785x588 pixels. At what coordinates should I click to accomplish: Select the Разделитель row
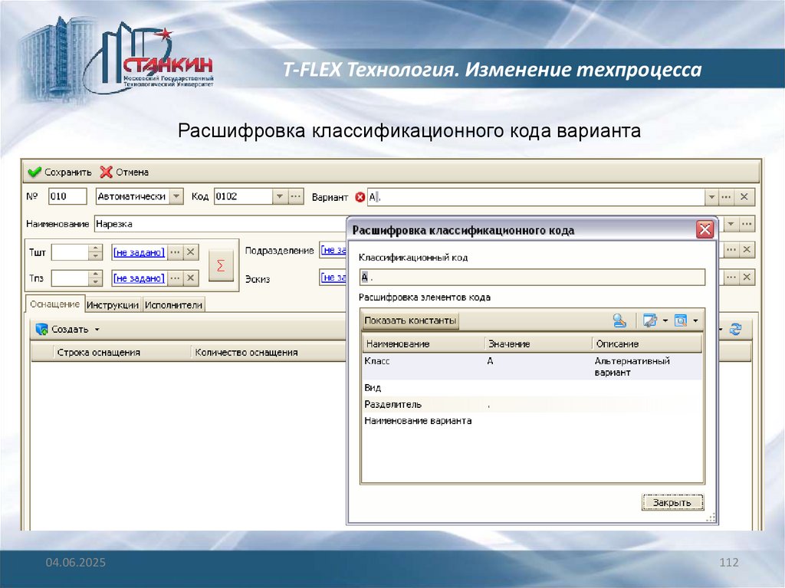[x=532, y=404]
